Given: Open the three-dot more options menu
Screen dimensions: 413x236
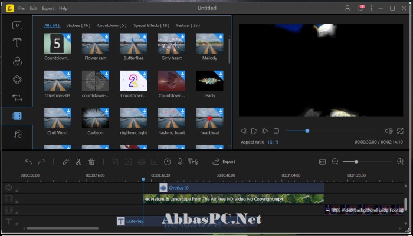Looking at the screenshot, I should pos(371,8).
